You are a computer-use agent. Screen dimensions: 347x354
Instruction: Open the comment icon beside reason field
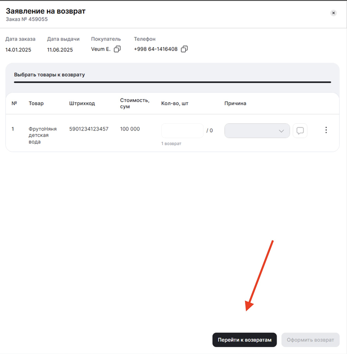click(300, 131)
